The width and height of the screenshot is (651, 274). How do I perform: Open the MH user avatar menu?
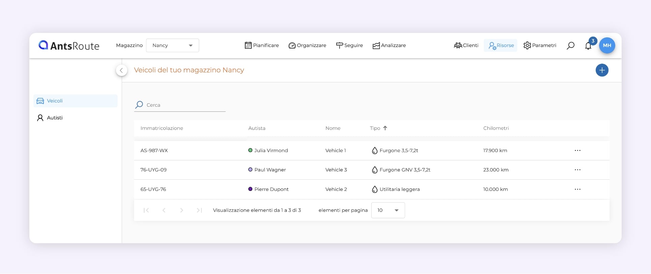click(607, 45)
